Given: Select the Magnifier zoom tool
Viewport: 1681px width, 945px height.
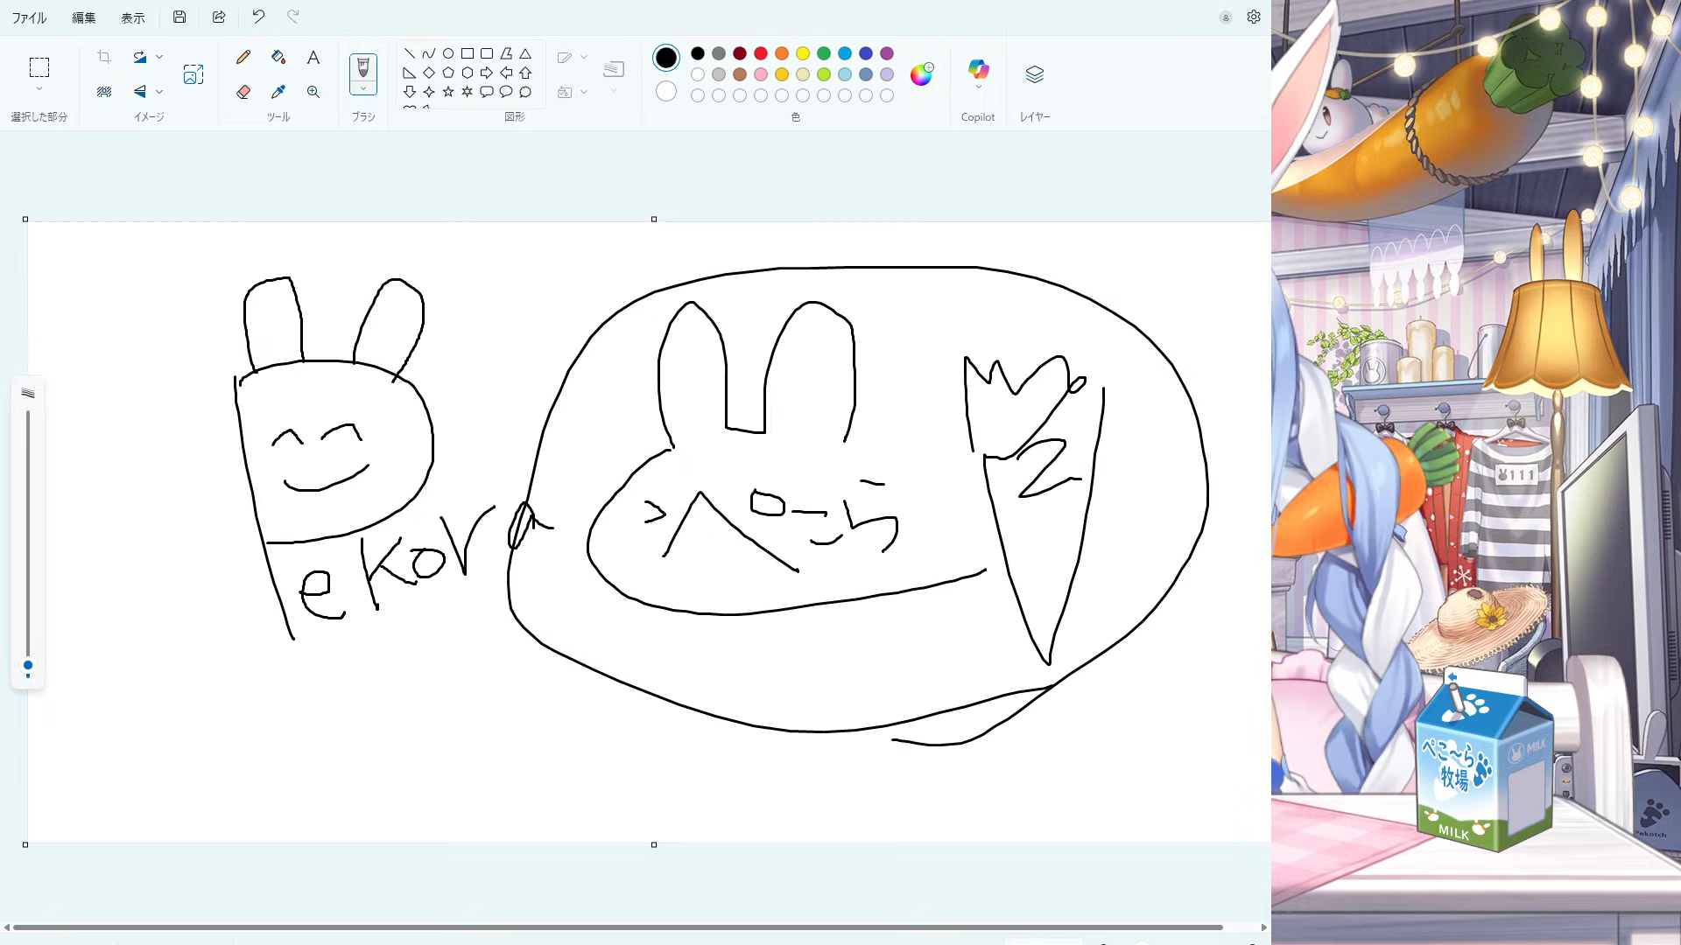Looking at the screenshot, I should pos(313,92).
